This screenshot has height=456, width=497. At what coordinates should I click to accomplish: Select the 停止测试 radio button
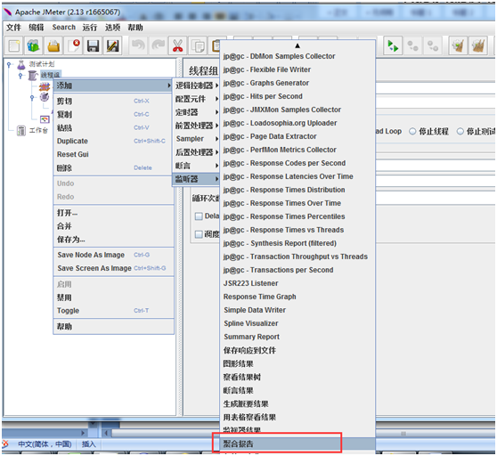coord(460,131)
